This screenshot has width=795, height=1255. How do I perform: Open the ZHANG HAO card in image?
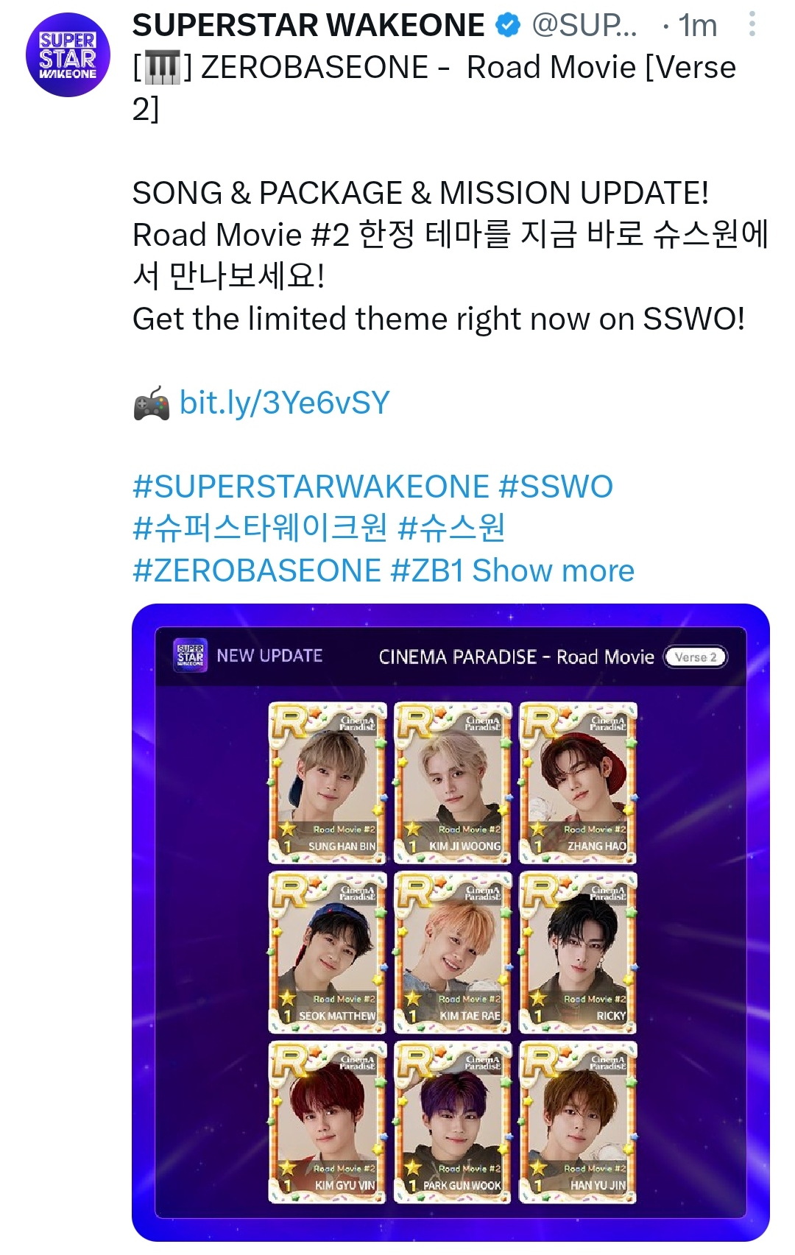[578, 782]
